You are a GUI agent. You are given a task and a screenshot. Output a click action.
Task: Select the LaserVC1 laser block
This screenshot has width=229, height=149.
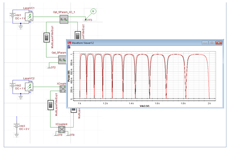(x=29, y=17)
